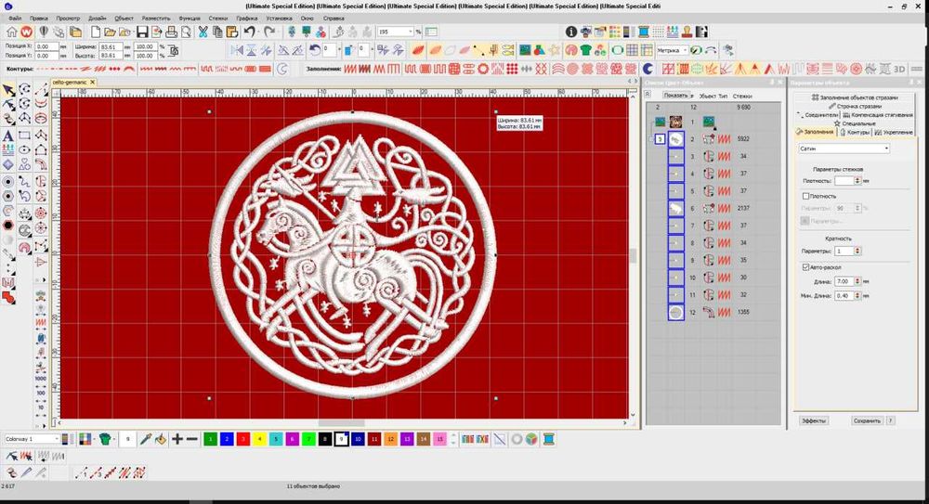Select object 12 thumbnail in the list
This screenshot has width=929, height=504.
point(675,312)
